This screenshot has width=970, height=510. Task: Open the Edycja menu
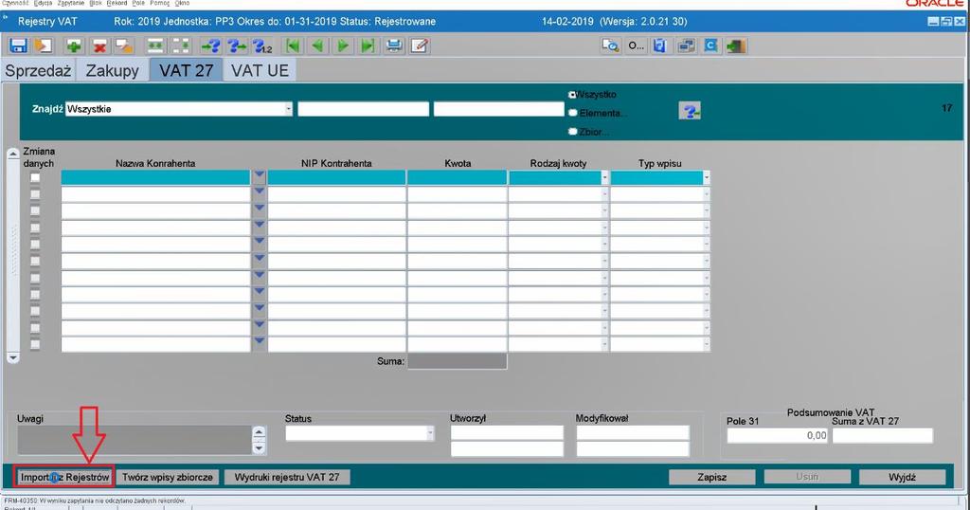tap(44, 3)
